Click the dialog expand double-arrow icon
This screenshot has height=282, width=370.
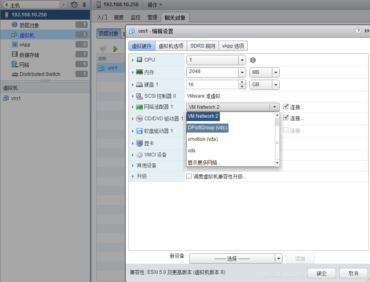367,31
